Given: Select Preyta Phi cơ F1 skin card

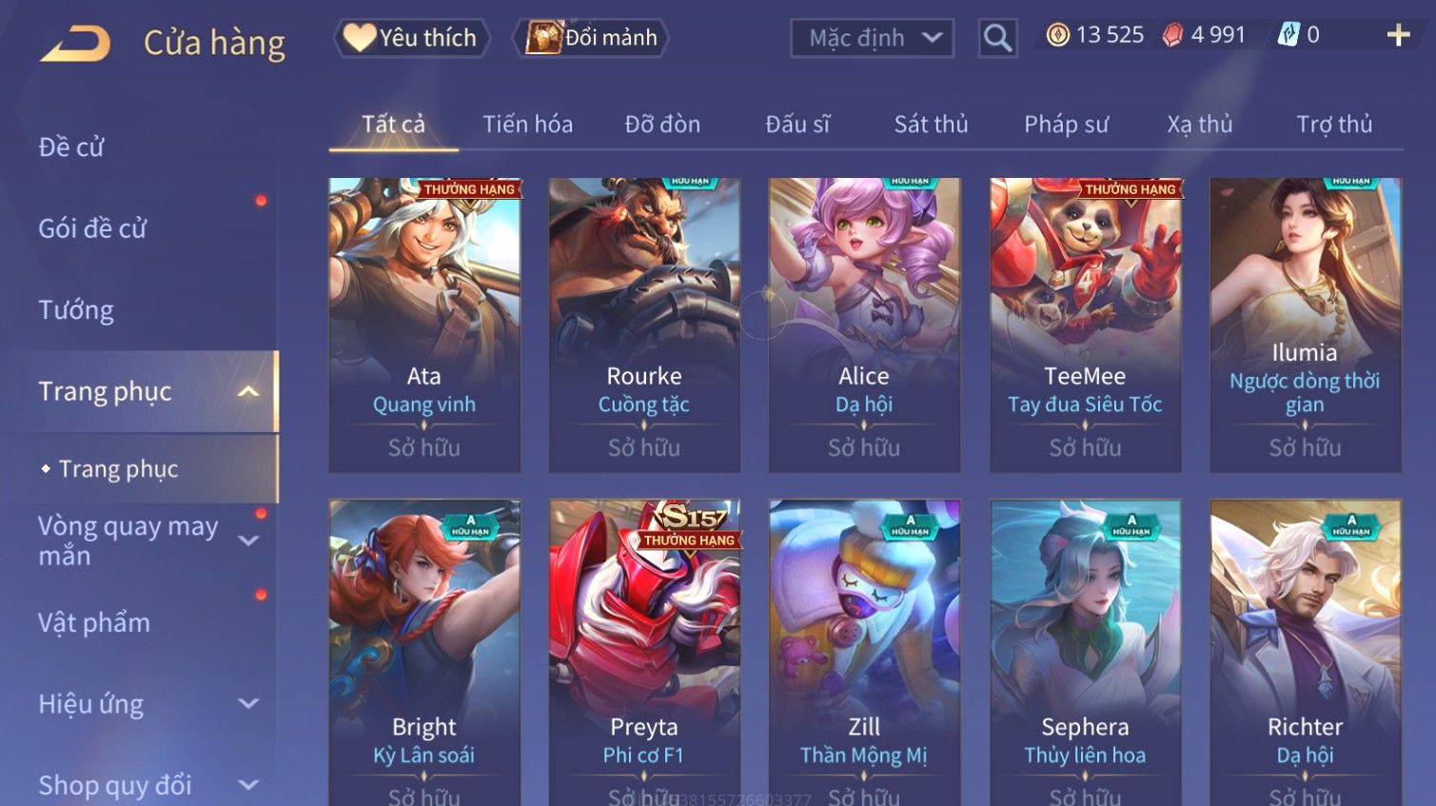Looking at the screenshot, I should (x=644, y=653).
